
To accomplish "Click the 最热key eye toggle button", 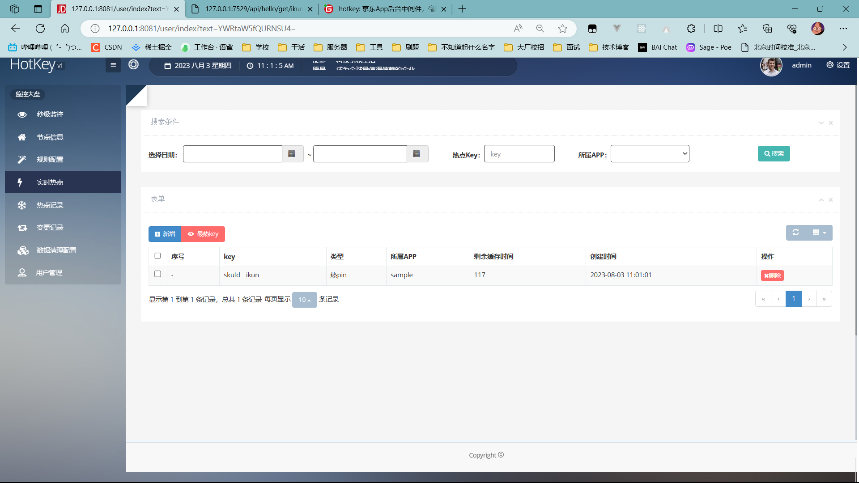I will 203,234.
